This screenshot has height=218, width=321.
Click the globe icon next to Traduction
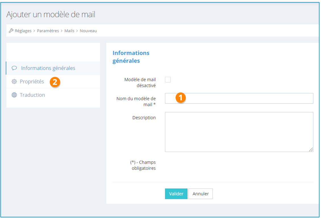point(14,95)
